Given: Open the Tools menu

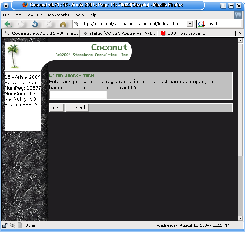Looking at the screenshot, I should (78, 15).
